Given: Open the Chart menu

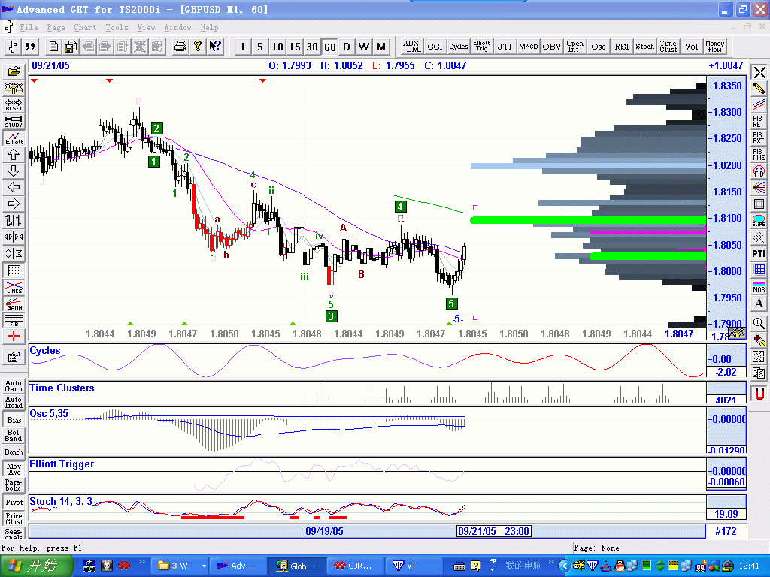Looking at the screenshot, I should point(85,28).
